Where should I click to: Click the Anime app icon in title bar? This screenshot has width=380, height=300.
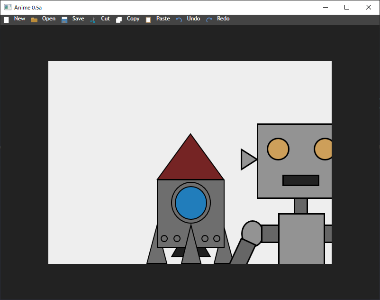coord(8,7)
